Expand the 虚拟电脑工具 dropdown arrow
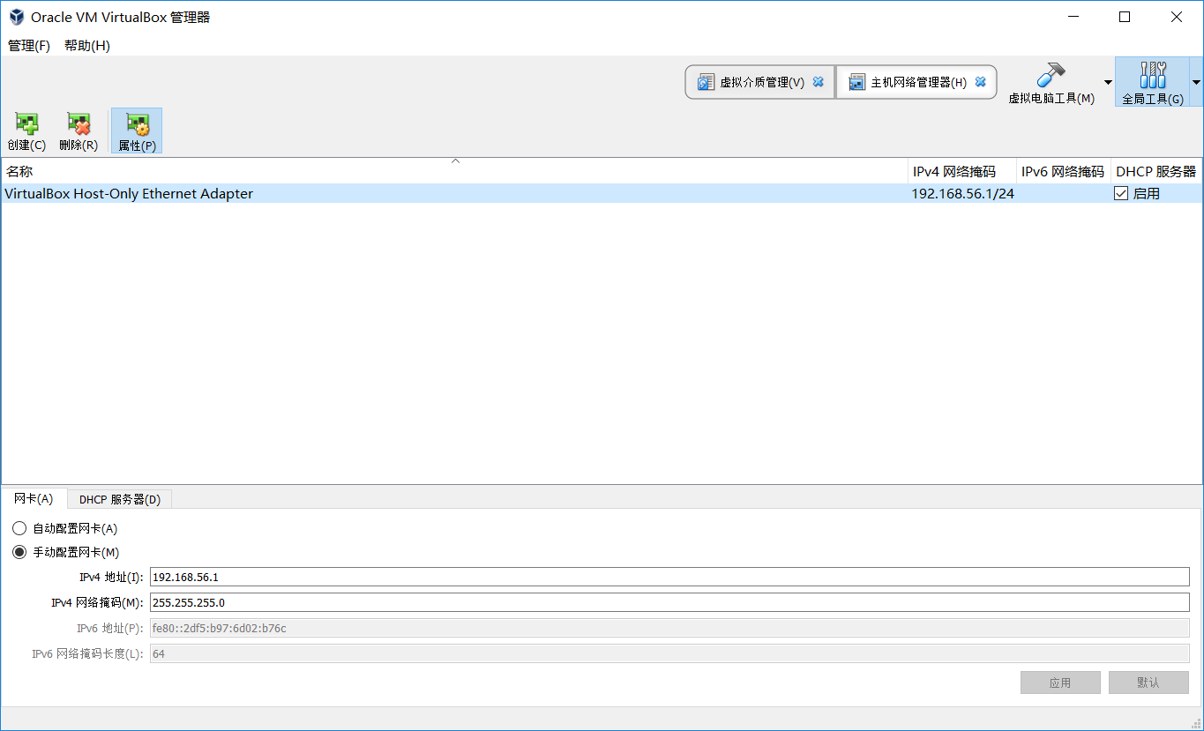 tap(1108, 83)
